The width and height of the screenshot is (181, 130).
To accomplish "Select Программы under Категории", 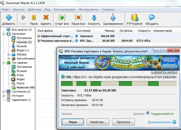I will [x=24, y=38].
